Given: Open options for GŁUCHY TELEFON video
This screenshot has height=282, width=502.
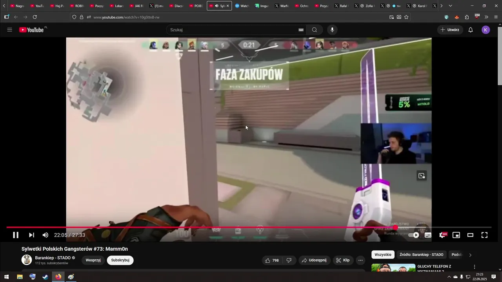Looking at the screenshot, I should 475,267.
